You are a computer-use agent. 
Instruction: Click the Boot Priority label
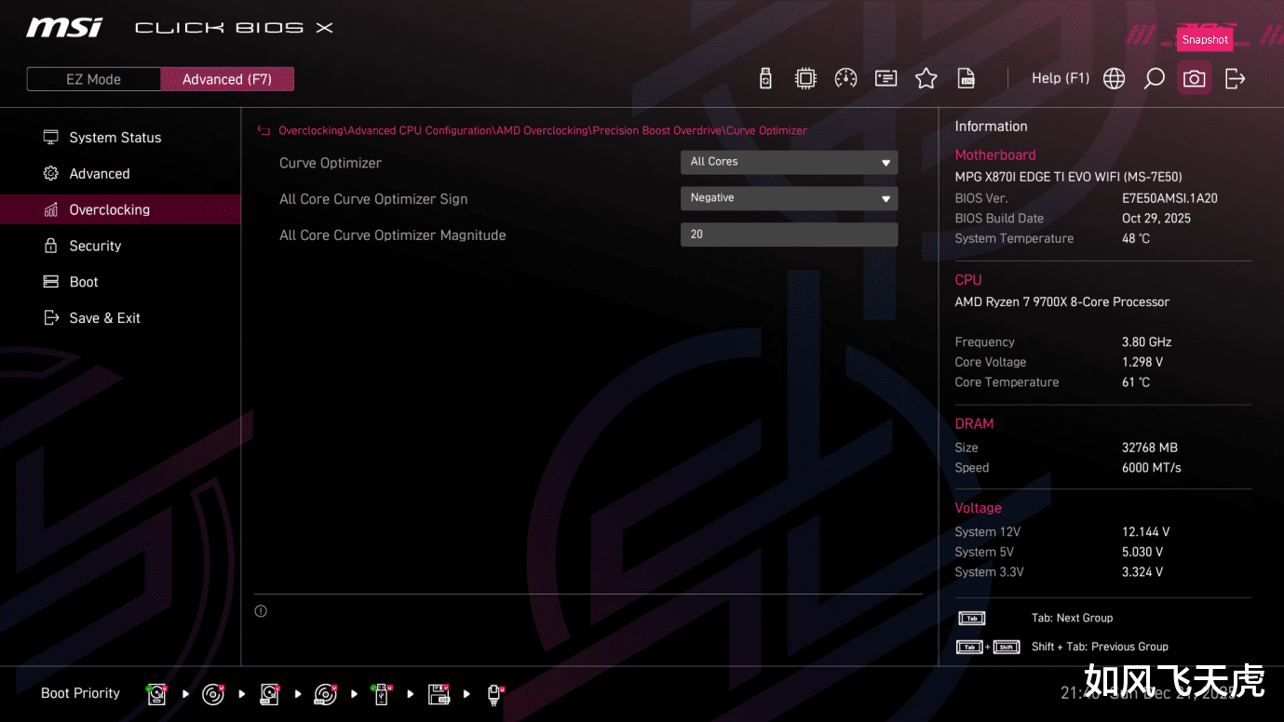point(80,694)
